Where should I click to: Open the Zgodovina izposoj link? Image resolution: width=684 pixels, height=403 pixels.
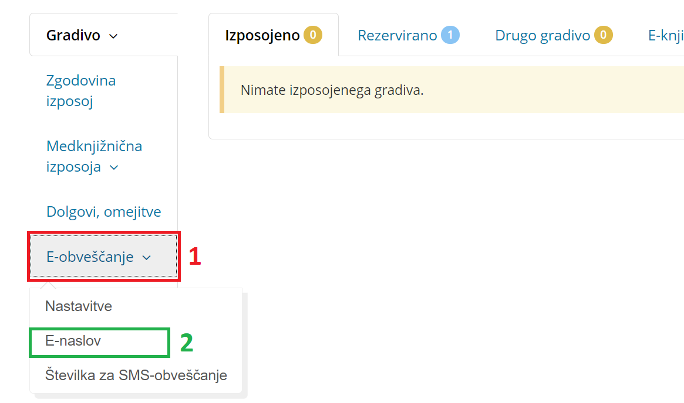pos(81,91)
